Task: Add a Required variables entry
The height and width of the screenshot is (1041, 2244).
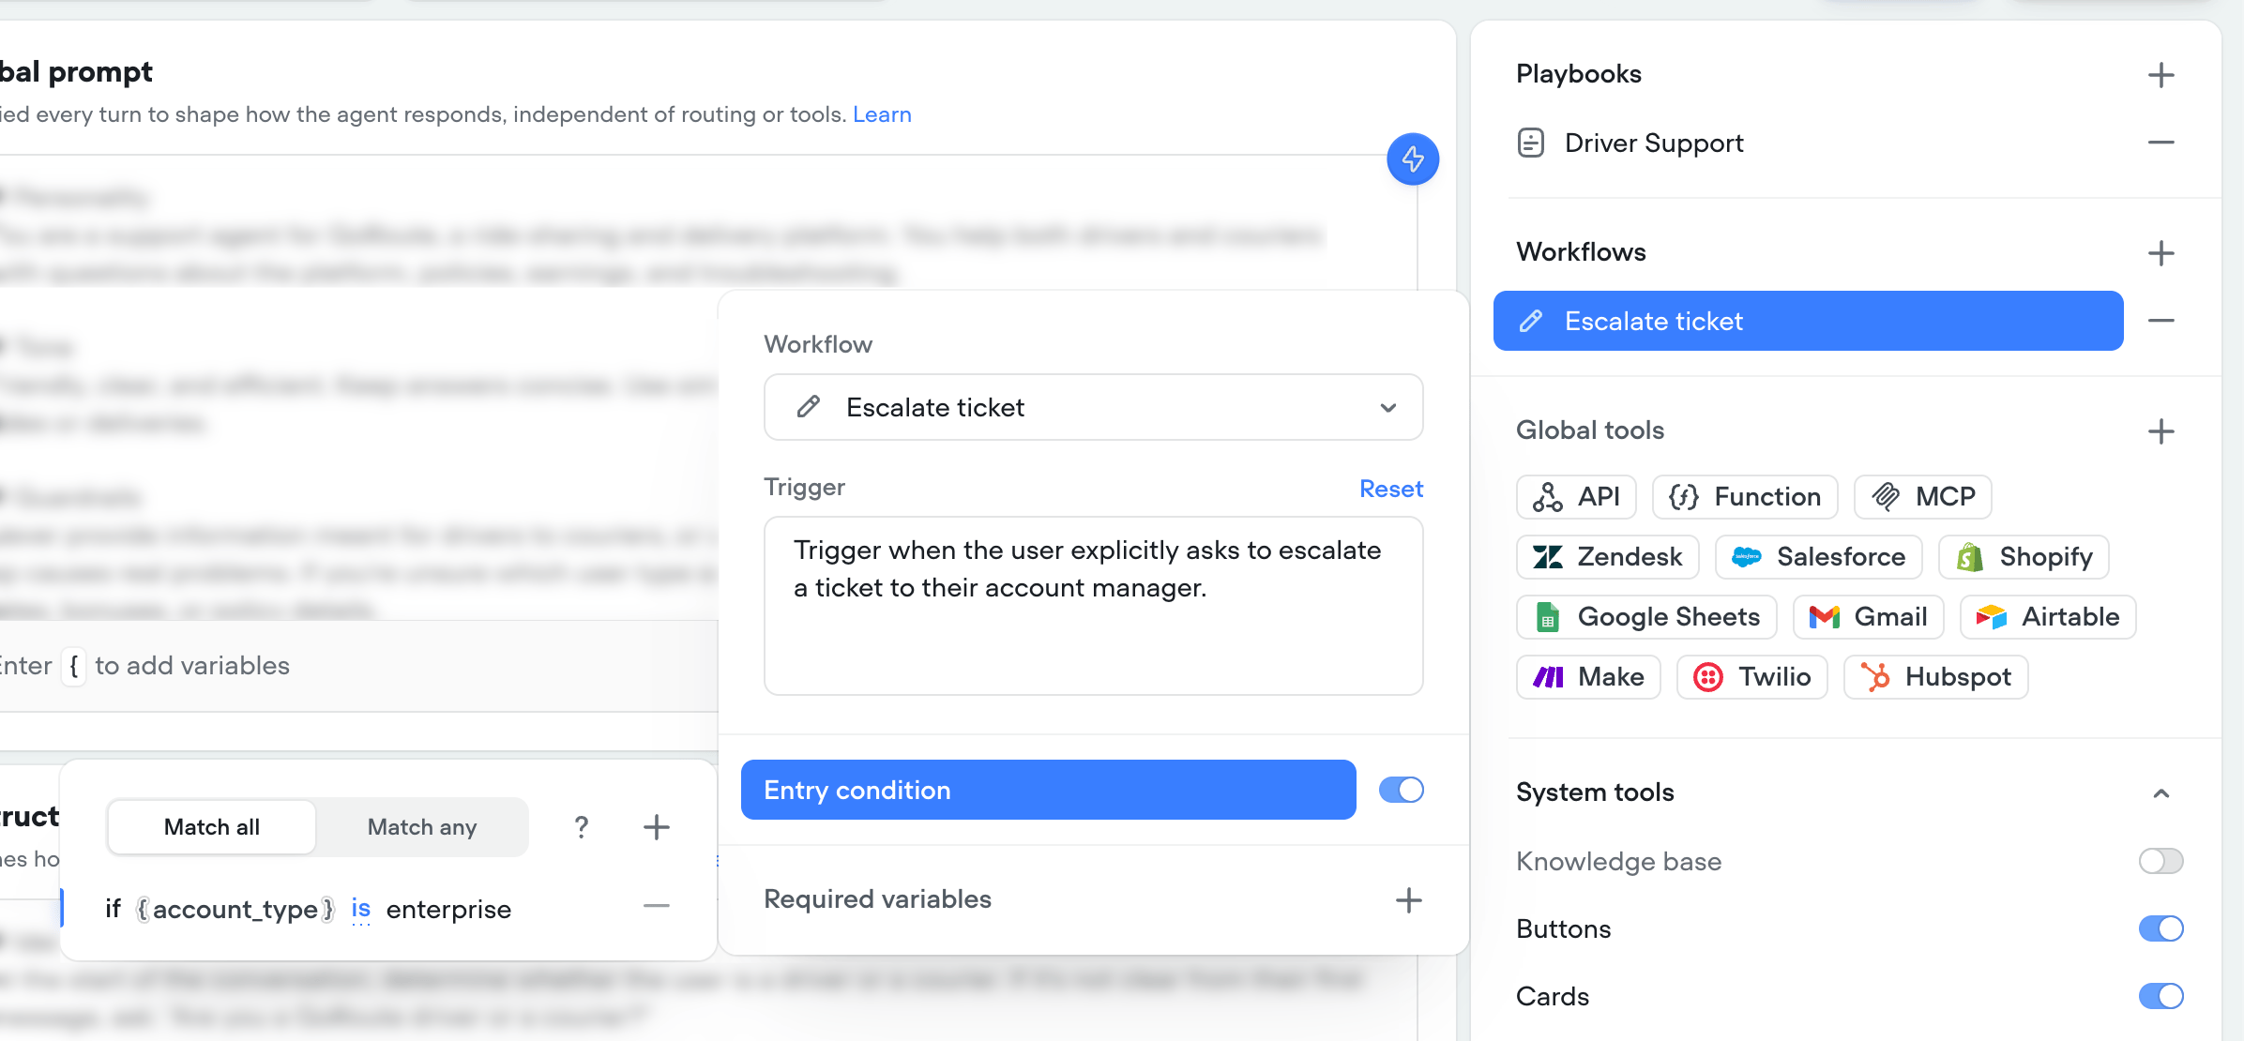Action: [1409, 900]
